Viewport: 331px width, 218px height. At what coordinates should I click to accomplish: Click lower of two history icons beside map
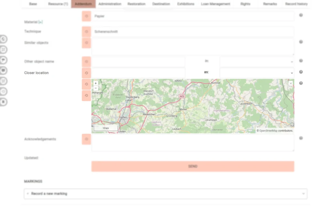pyautogui.click(x=86, y=95)
